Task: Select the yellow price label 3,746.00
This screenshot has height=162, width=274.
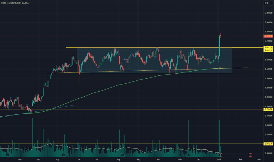Action: pos(268,109)
